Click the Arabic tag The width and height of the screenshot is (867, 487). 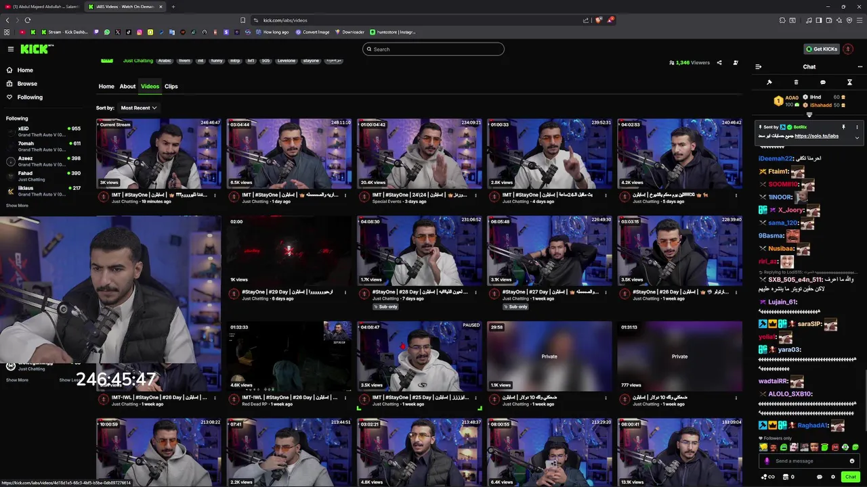[x=165, y=61]
